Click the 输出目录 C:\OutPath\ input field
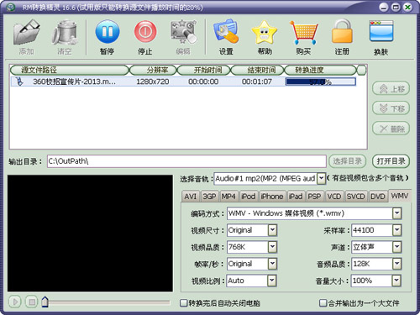Image resolution: width=420 pixels, height=315 pixels. [186, 161]
